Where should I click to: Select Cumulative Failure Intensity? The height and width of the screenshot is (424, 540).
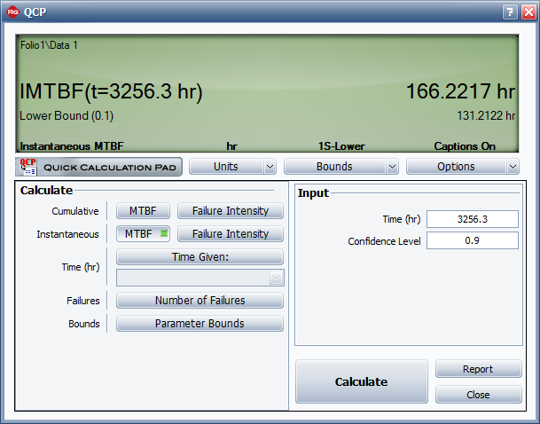coord(231,211)
